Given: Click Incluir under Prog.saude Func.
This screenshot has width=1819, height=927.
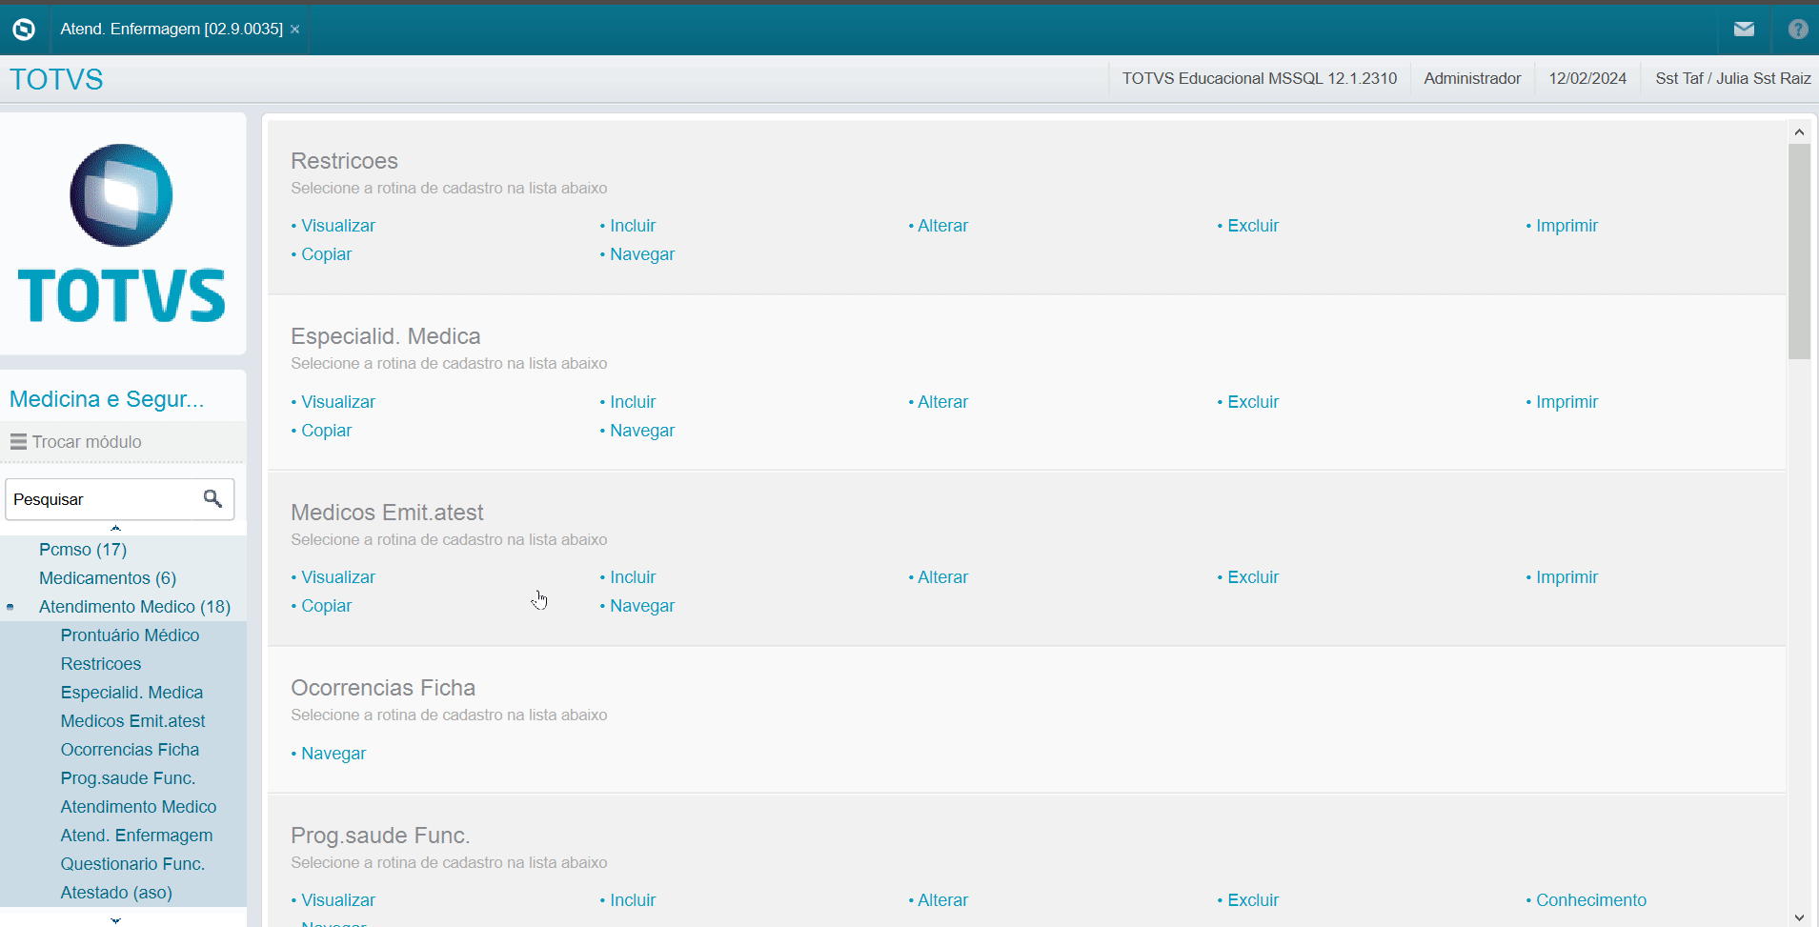Looking at the screenshot, I should [x=633, y=900].
